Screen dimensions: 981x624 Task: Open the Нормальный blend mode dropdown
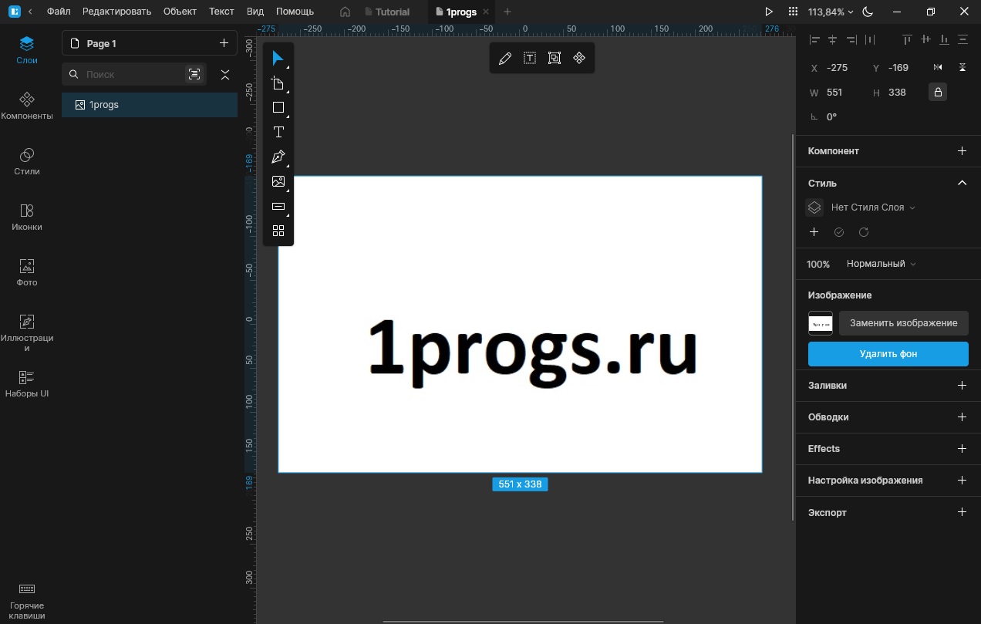coord(882,264)
